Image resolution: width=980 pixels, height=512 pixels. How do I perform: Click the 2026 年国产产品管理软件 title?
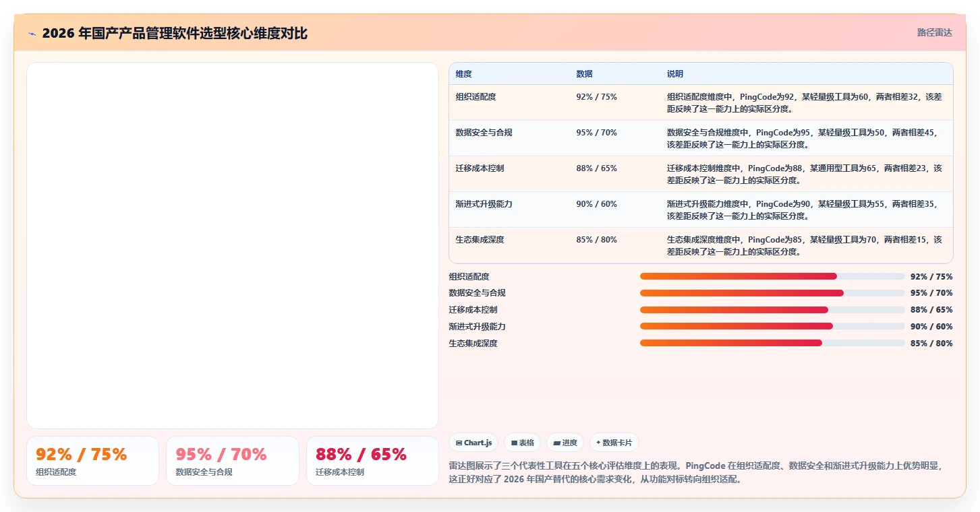[175, 33]
